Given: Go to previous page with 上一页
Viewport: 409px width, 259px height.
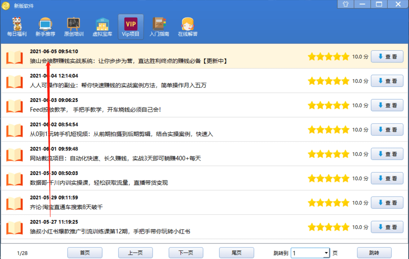Looking at the screenshot, I should tap(135, 253).
